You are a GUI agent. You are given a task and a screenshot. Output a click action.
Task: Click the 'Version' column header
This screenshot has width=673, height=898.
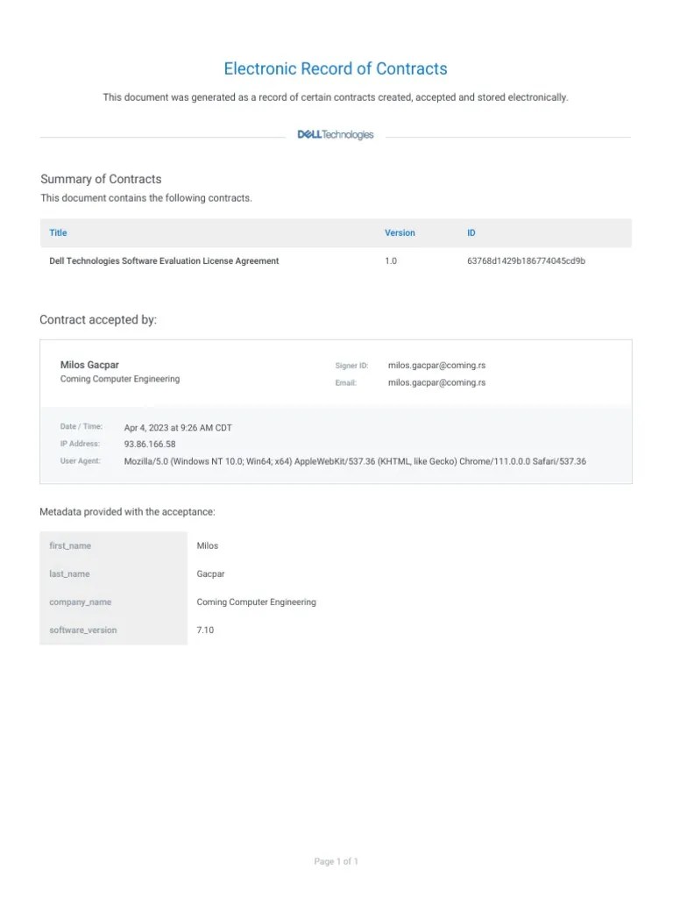[x=400, y=232]
